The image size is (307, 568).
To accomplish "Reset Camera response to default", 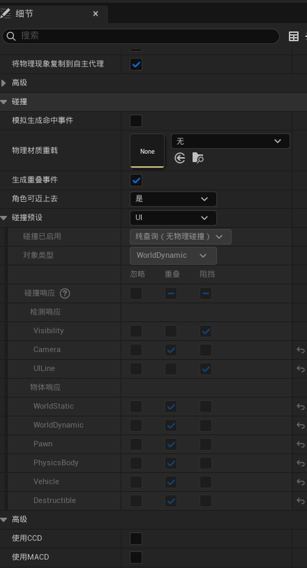I will [x=301, y=350].
